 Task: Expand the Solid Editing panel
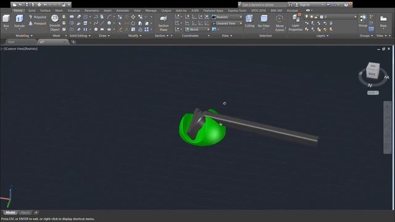[x=80, y=36]
